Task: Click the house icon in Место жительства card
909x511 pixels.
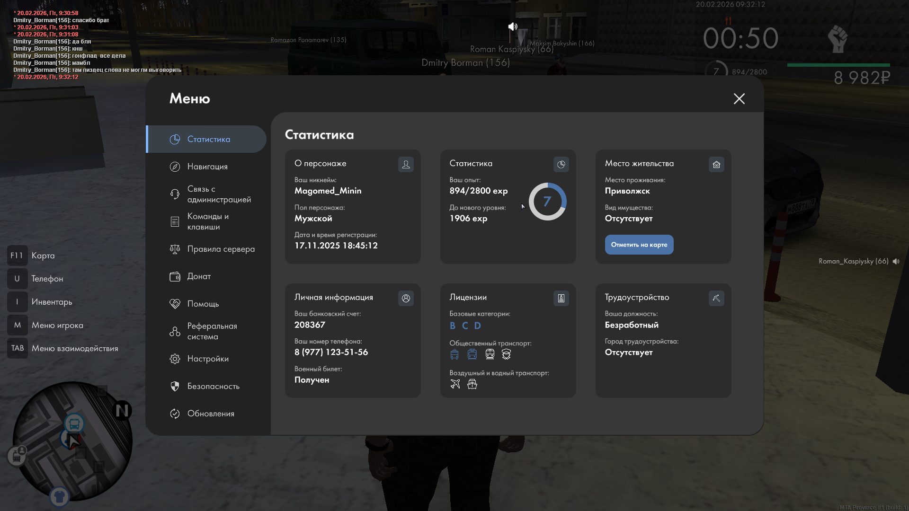Action: (x=716, y=164)
